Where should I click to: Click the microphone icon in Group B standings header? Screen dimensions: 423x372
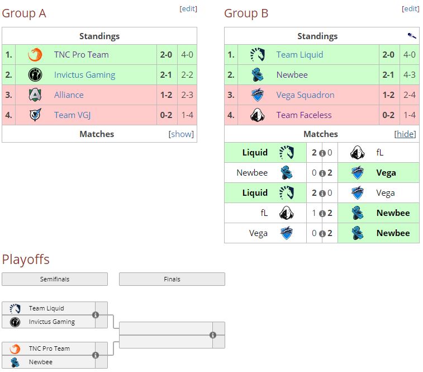click(x=412, y=36)
